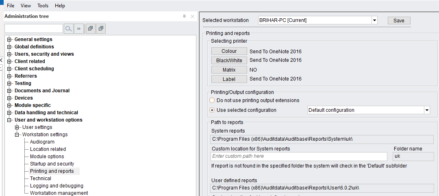439x196 pixels.
Task: Click the first expand/collapse all tree icon
Action: pyautogui.click(x=90, y=28)
